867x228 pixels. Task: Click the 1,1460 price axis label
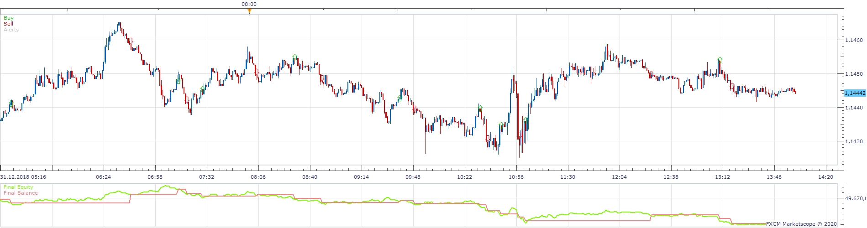coord(854,40)
